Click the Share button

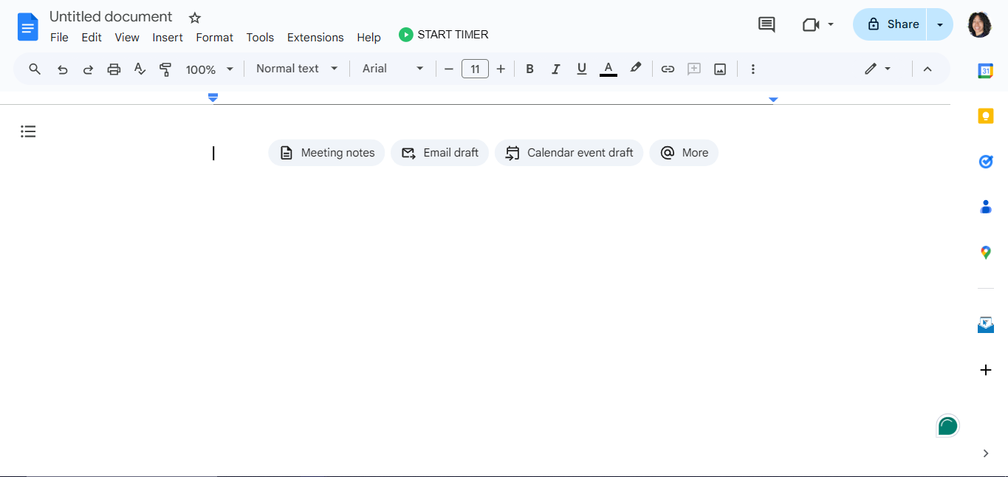(891, 24)
